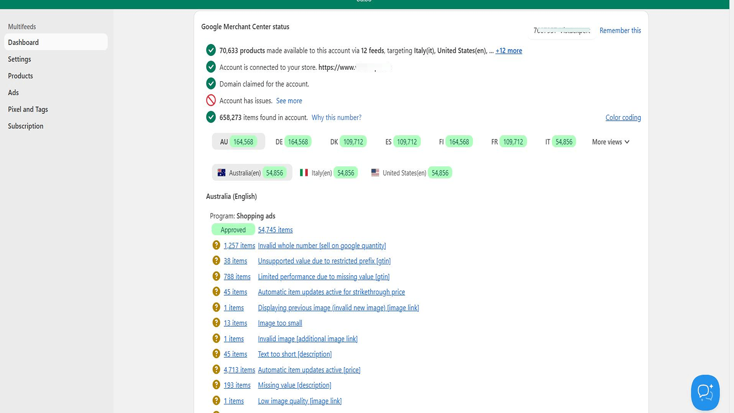
Task: Expand the More views dropdown
Action: pos(611,142)
